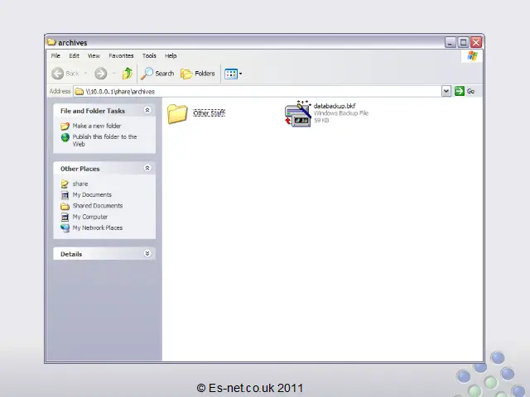Collapse the Other Places panel
The width and height of the screenshot is (530, 397).
click(x=147, y=168)
